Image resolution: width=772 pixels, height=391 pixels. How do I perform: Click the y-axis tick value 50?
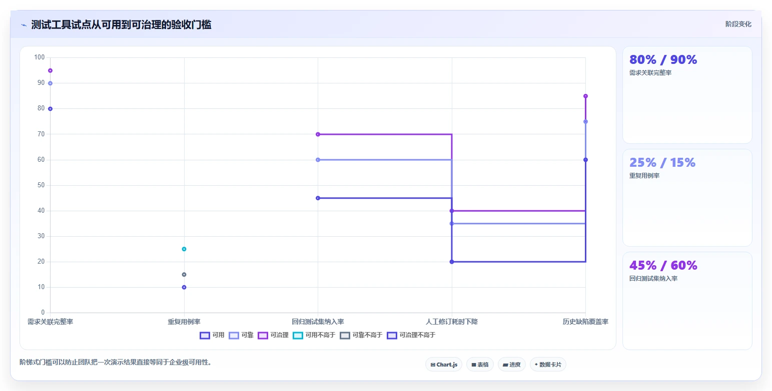pyautogui.click(x=41, y=185)
